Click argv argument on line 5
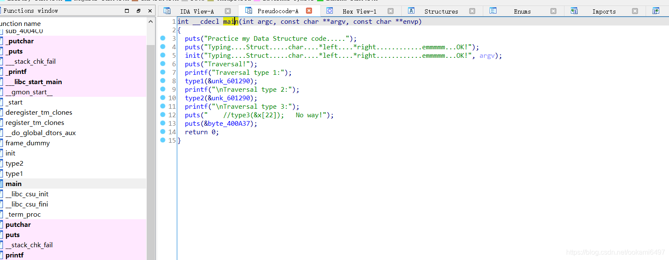Screen dimensions: 669x260 pos(487,56)
